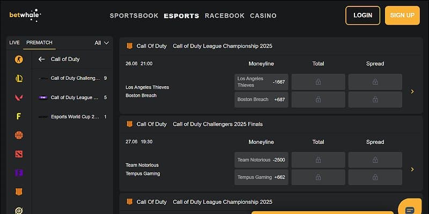
Task: Go to the SPORTSBOOK section
Action: (134, 16)
